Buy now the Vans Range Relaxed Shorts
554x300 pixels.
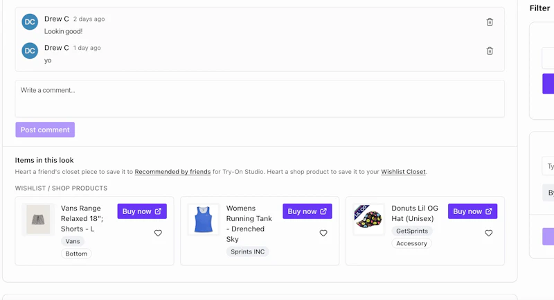point(142,211)
